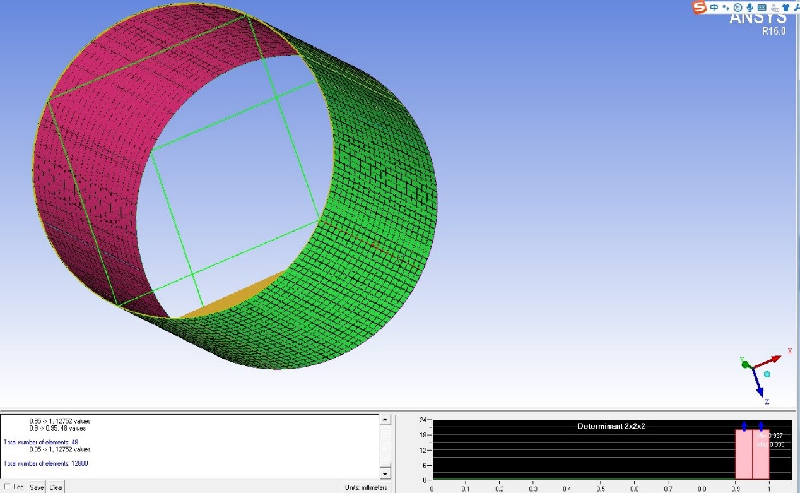The height and width of the screenshot is (493, 800).
Task: Toggle Sogou punctuation mode icon
Action: 726,8
